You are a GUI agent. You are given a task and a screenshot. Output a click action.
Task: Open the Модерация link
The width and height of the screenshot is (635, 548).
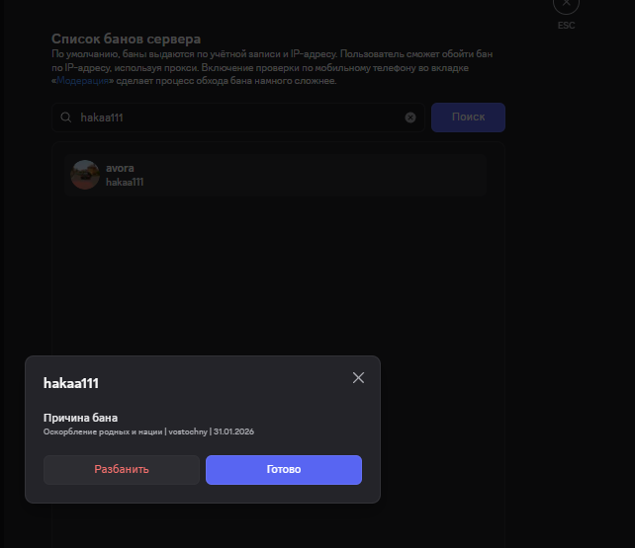pyautogui.click(x=83, y=81)
